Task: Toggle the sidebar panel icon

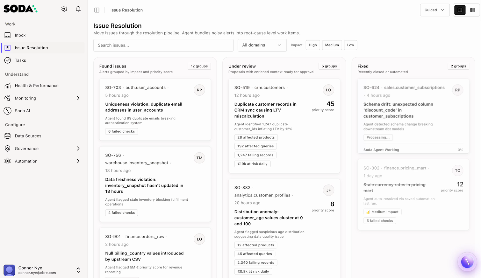Action: pyautogui.click(x=97, y=10)
